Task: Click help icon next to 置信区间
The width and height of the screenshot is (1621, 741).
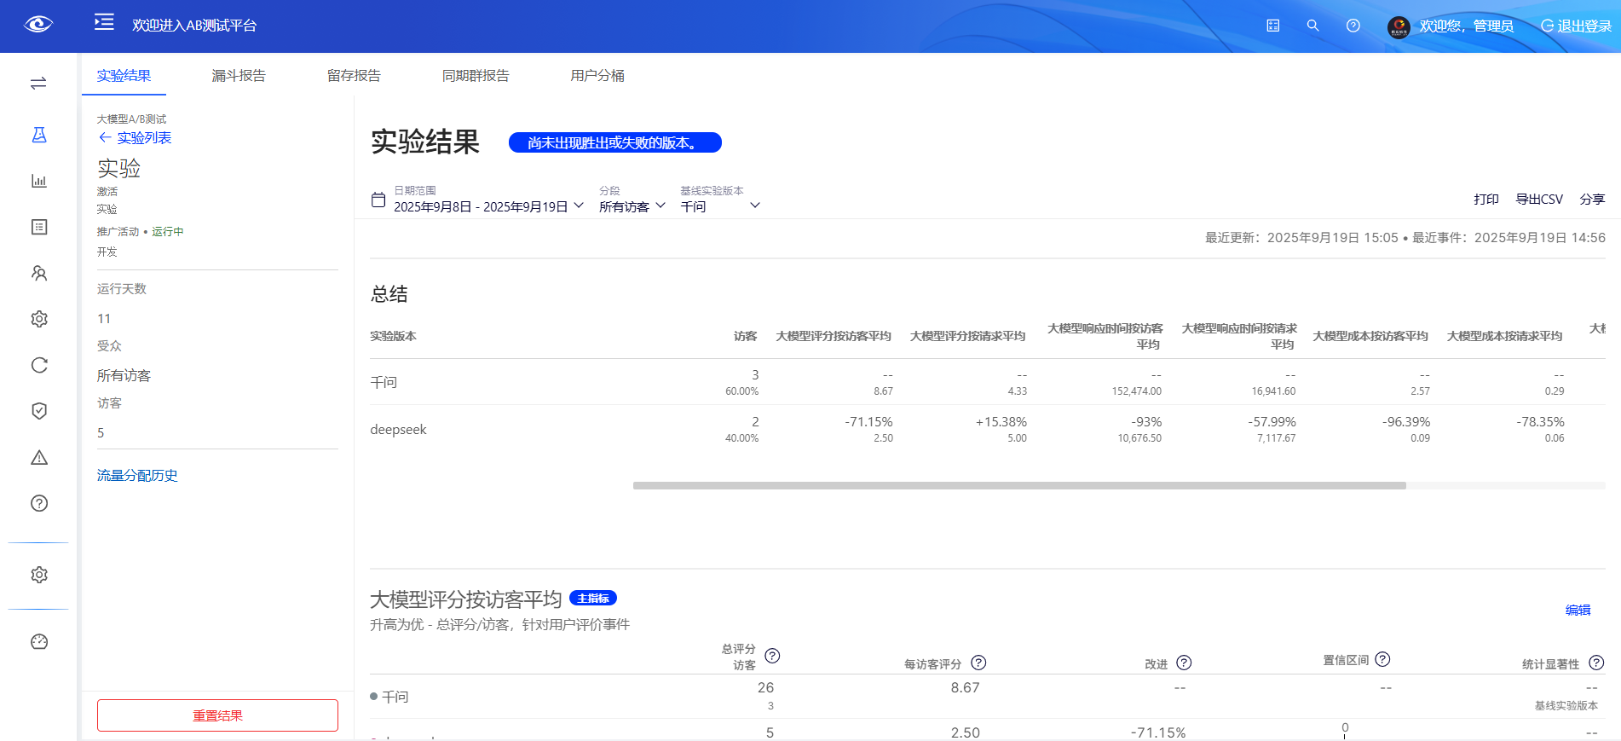Action: [x=1382, y=659]
